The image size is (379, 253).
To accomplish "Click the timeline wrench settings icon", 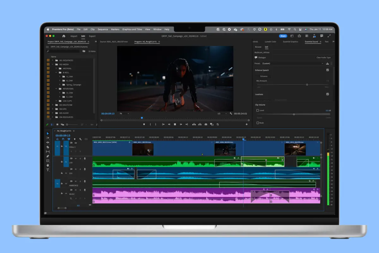I will 81,139.
